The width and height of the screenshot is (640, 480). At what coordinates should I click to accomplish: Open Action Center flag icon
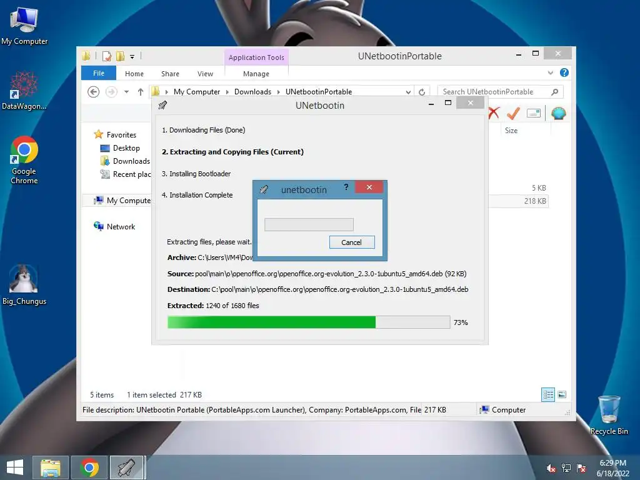click(581, 468)
